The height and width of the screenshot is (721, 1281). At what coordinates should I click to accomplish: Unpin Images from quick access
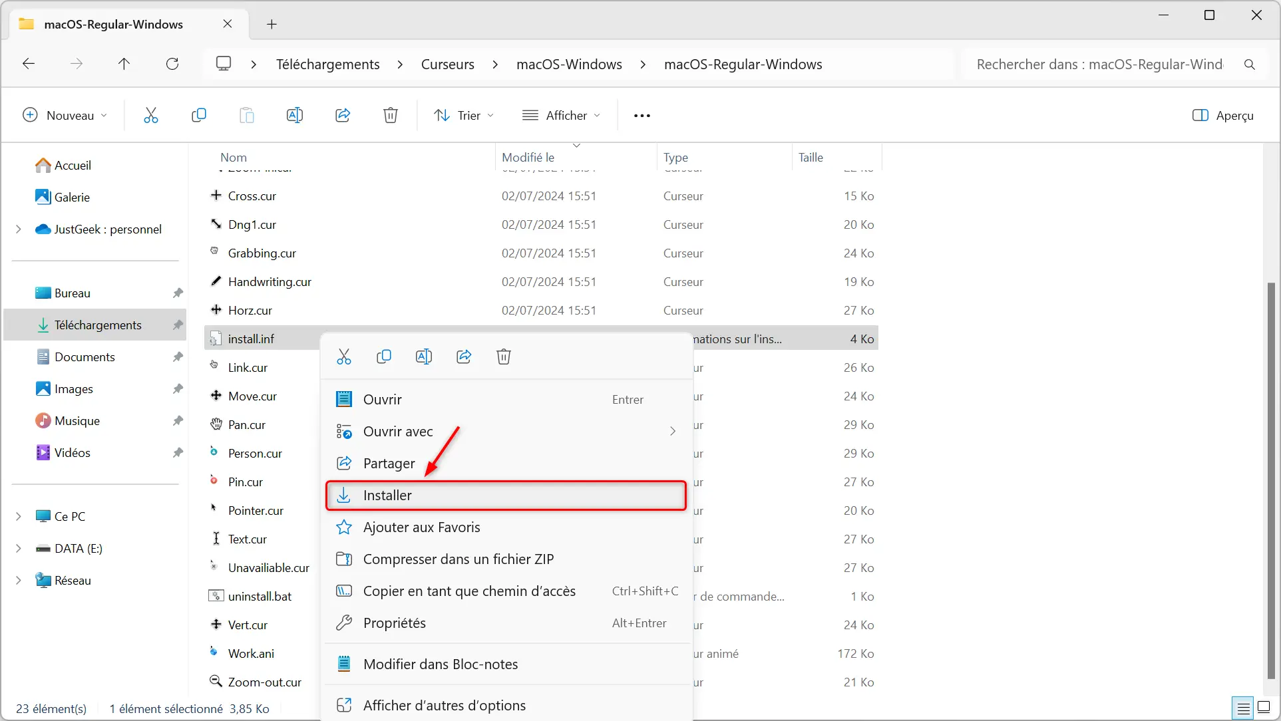[x=178, y=389]
